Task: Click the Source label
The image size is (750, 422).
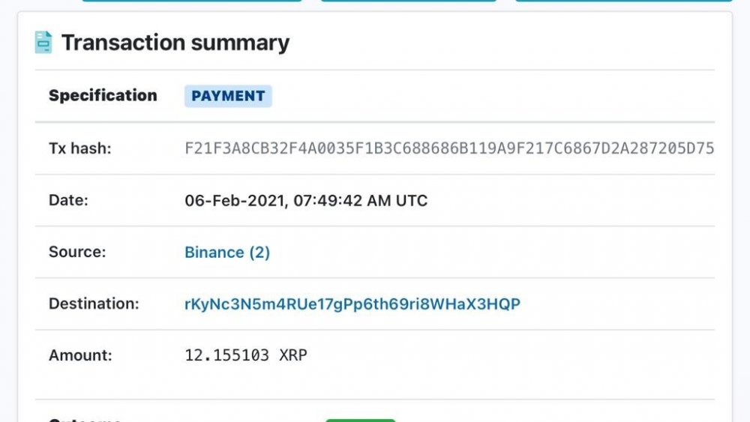Action: point(77,253)
